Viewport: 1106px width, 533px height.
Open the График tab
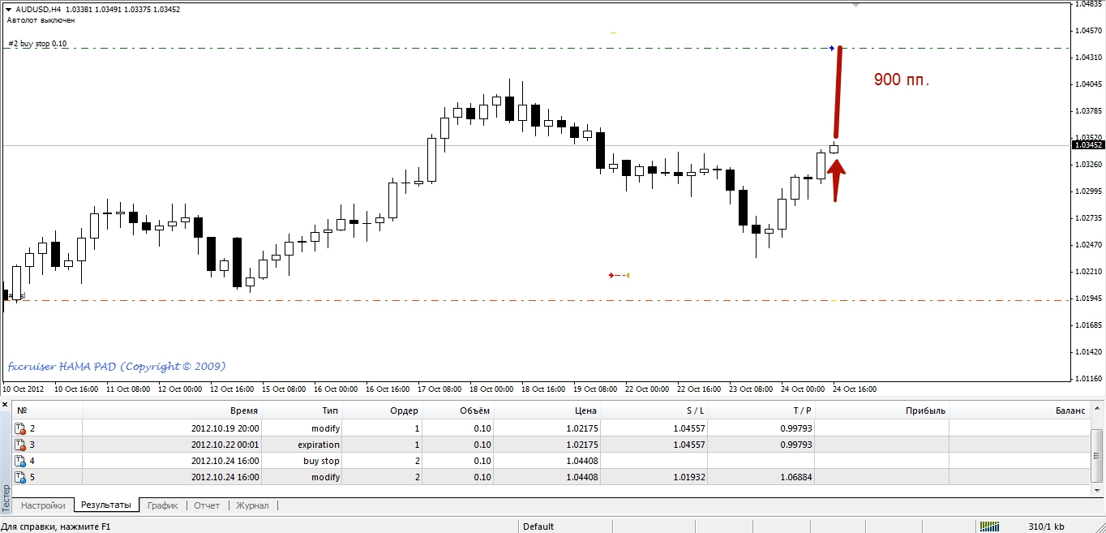tap(163, 505)
